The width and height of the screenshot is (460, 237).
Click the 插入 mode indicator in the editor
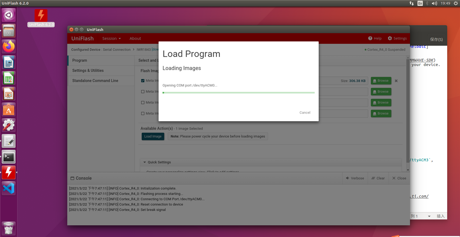coord(441,216)
